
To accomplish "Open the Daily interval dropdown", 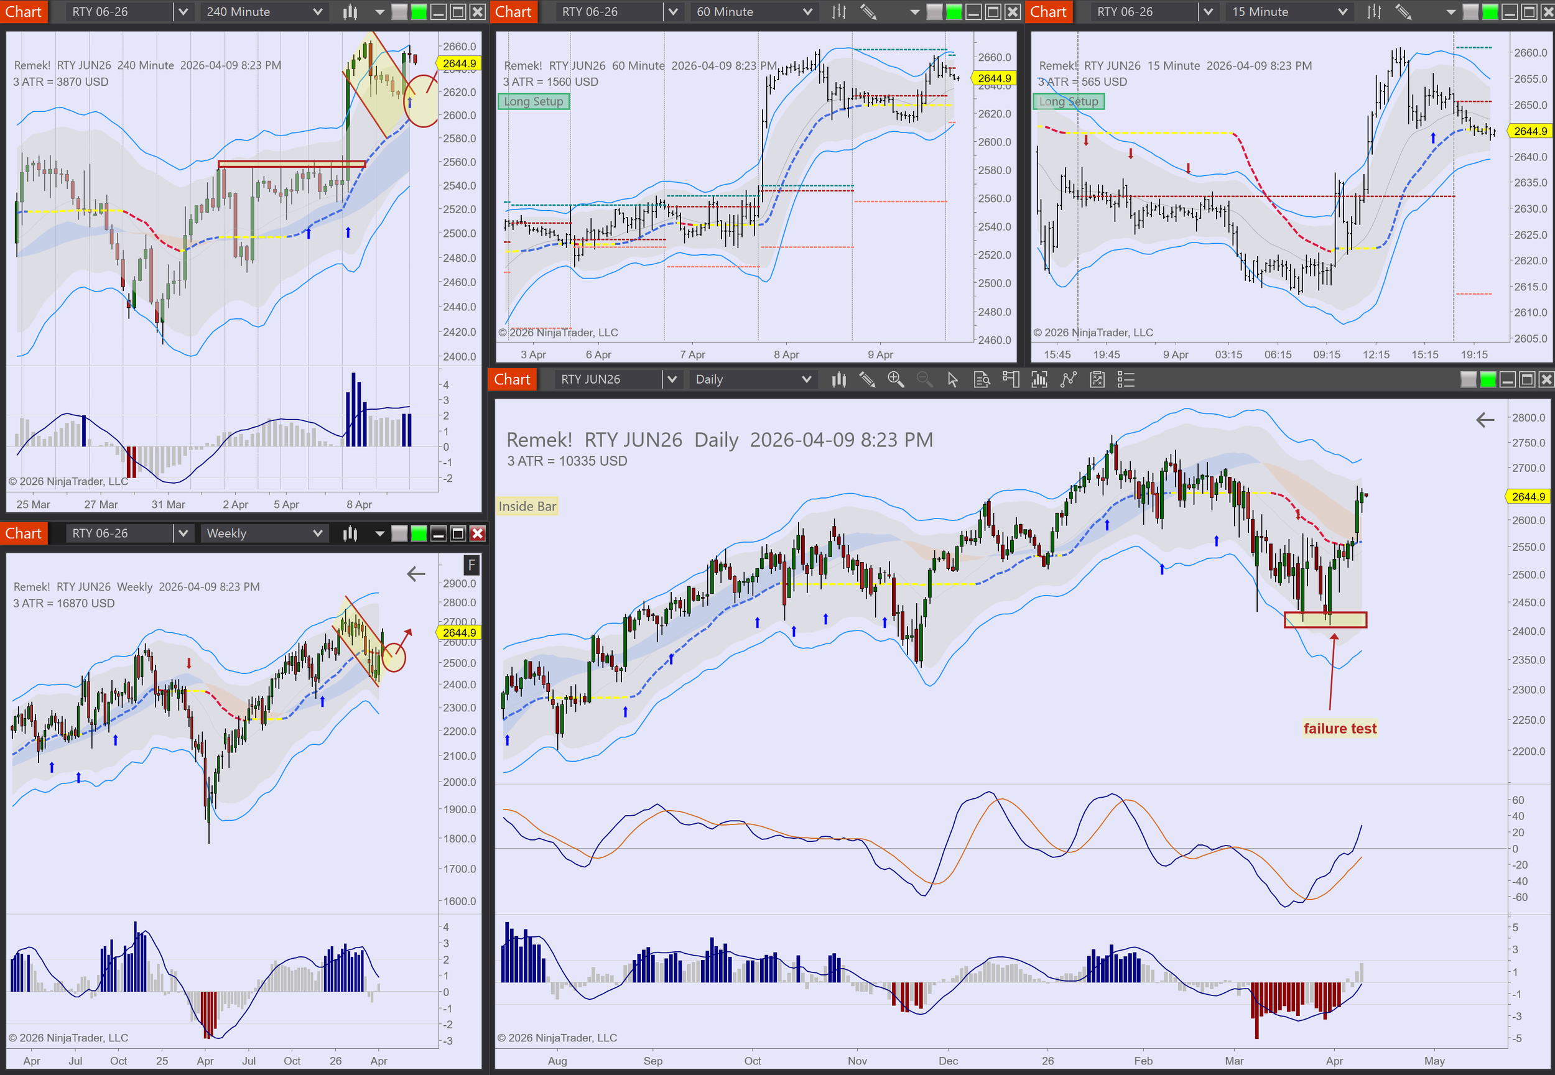I will click(x=805, y=380).
